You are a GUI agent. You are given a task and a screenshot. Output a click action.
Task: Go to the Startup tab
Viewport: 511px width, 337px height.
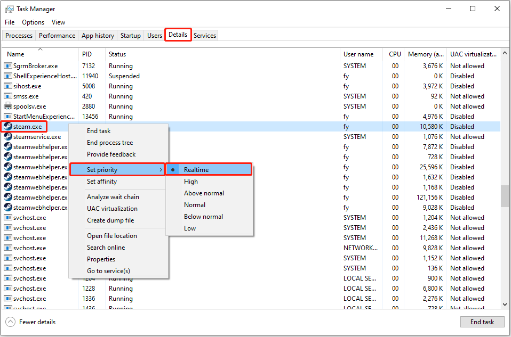click(x=130, y=36)
